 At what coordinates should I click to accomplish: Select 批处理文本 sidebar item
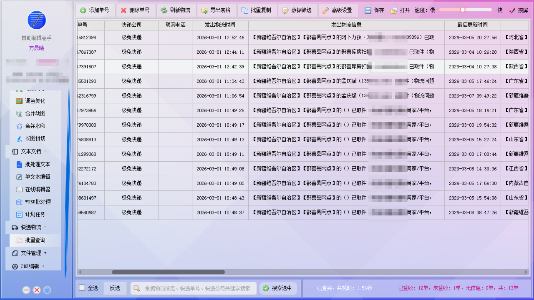37,164
